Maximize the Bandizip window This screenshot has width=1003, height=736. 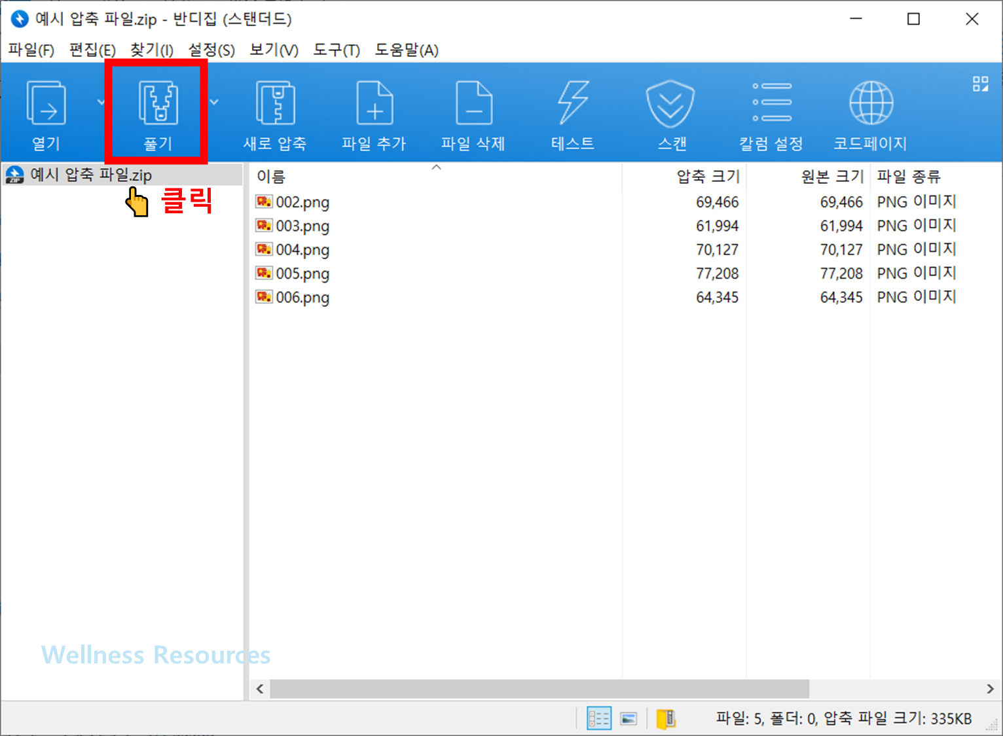click(x=913, y=18)
